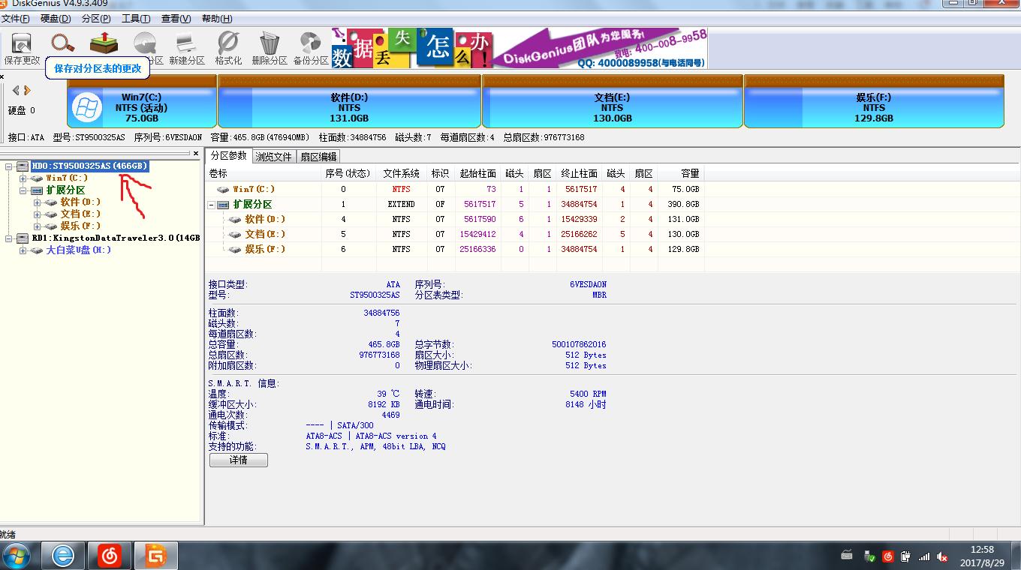Click the 容量 column header

point(680,174)
